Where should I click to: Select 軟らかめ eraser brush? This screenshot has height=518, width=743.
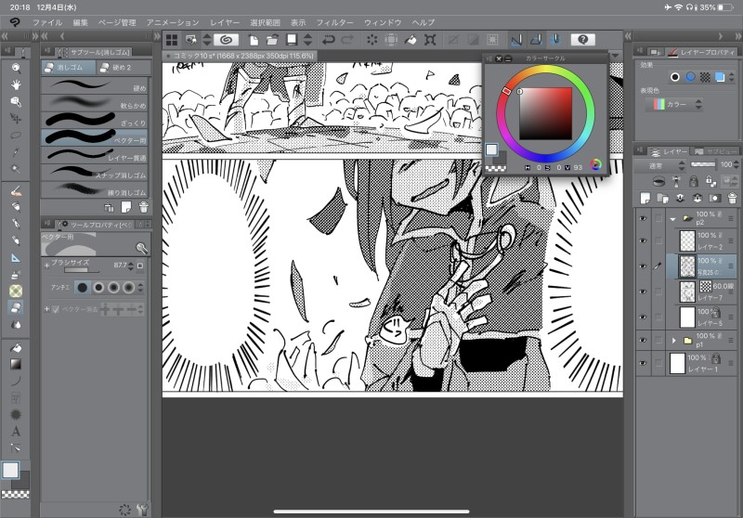click(95, 103)
